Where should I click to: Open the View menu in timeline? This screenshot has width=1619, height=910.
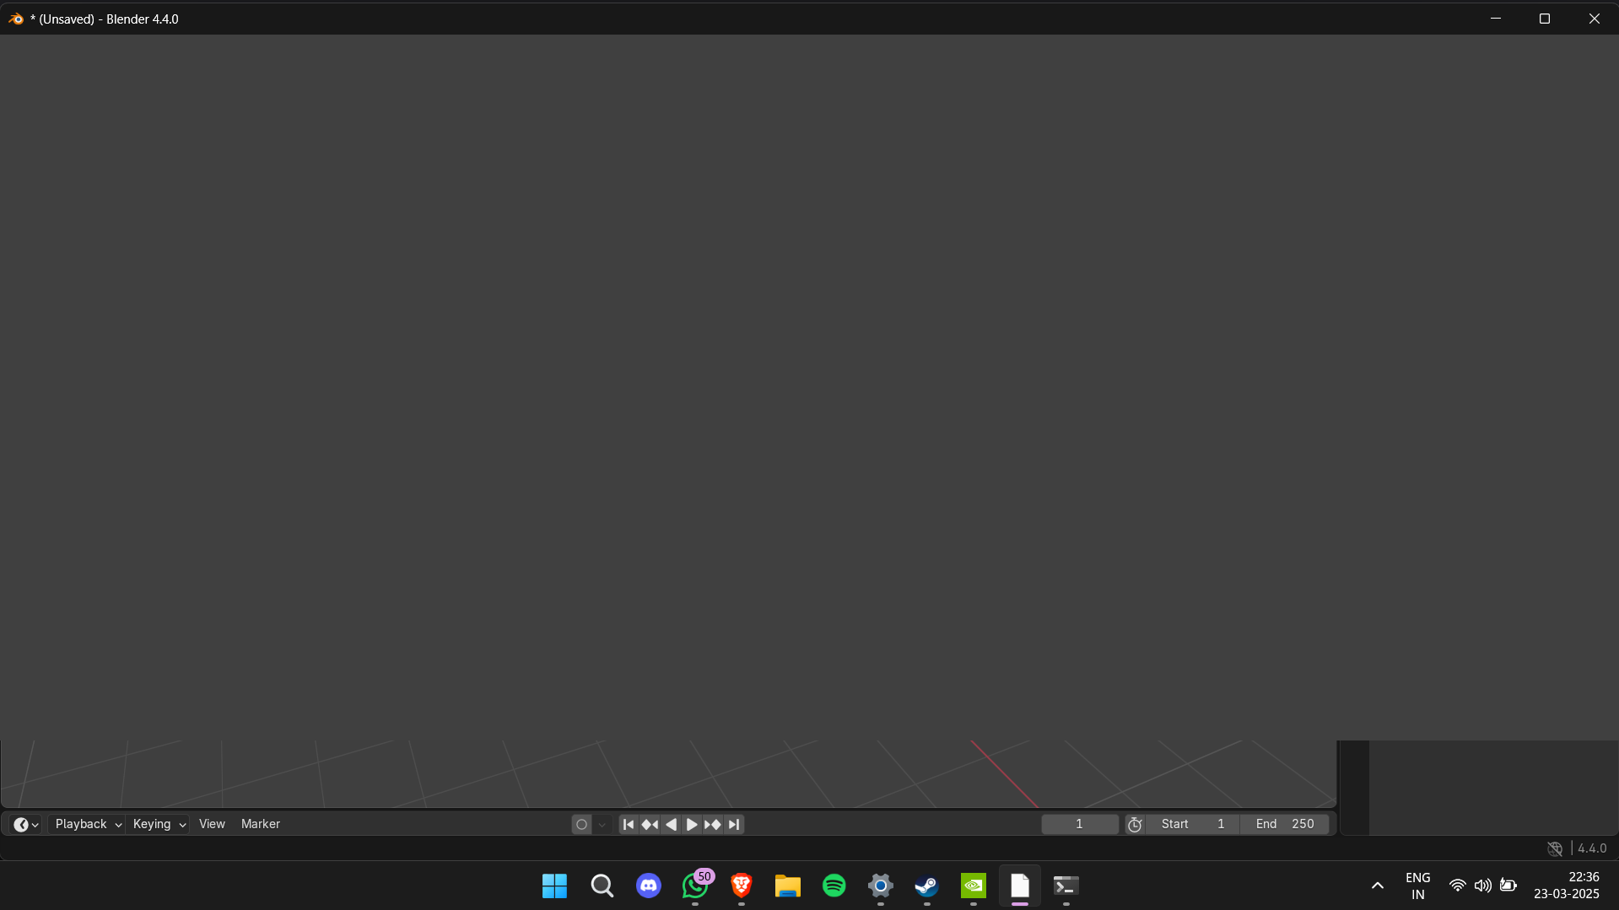(212, 824)
